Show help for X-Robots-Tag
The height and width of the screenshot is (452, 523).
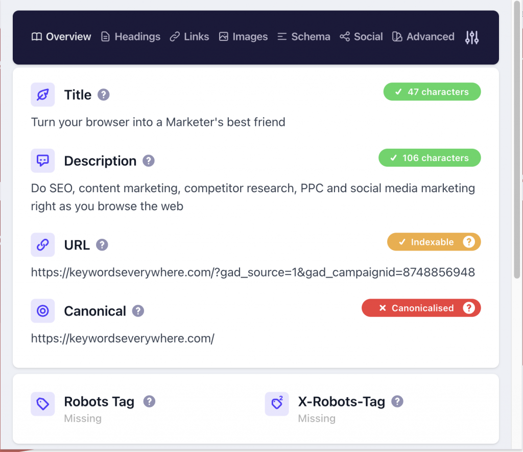397,401
